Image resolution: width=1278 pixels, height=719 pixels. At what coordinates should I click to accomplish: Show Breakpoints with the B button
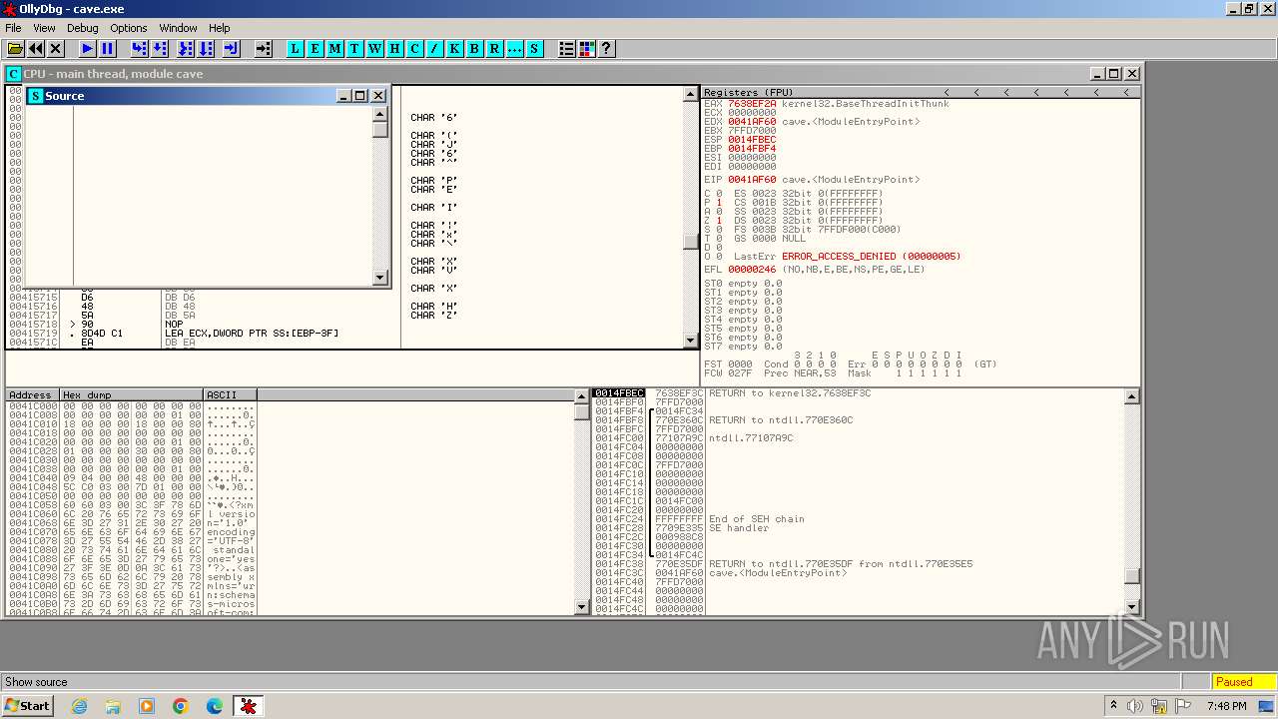tap(475, 48)
